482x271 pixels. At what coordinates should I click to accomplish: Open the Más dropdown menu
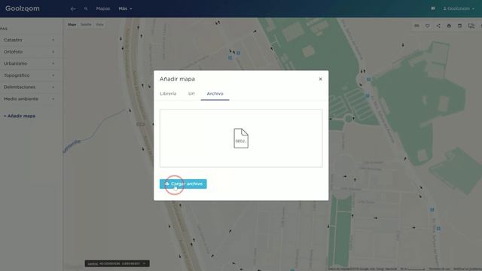click(x=125, y=8)
